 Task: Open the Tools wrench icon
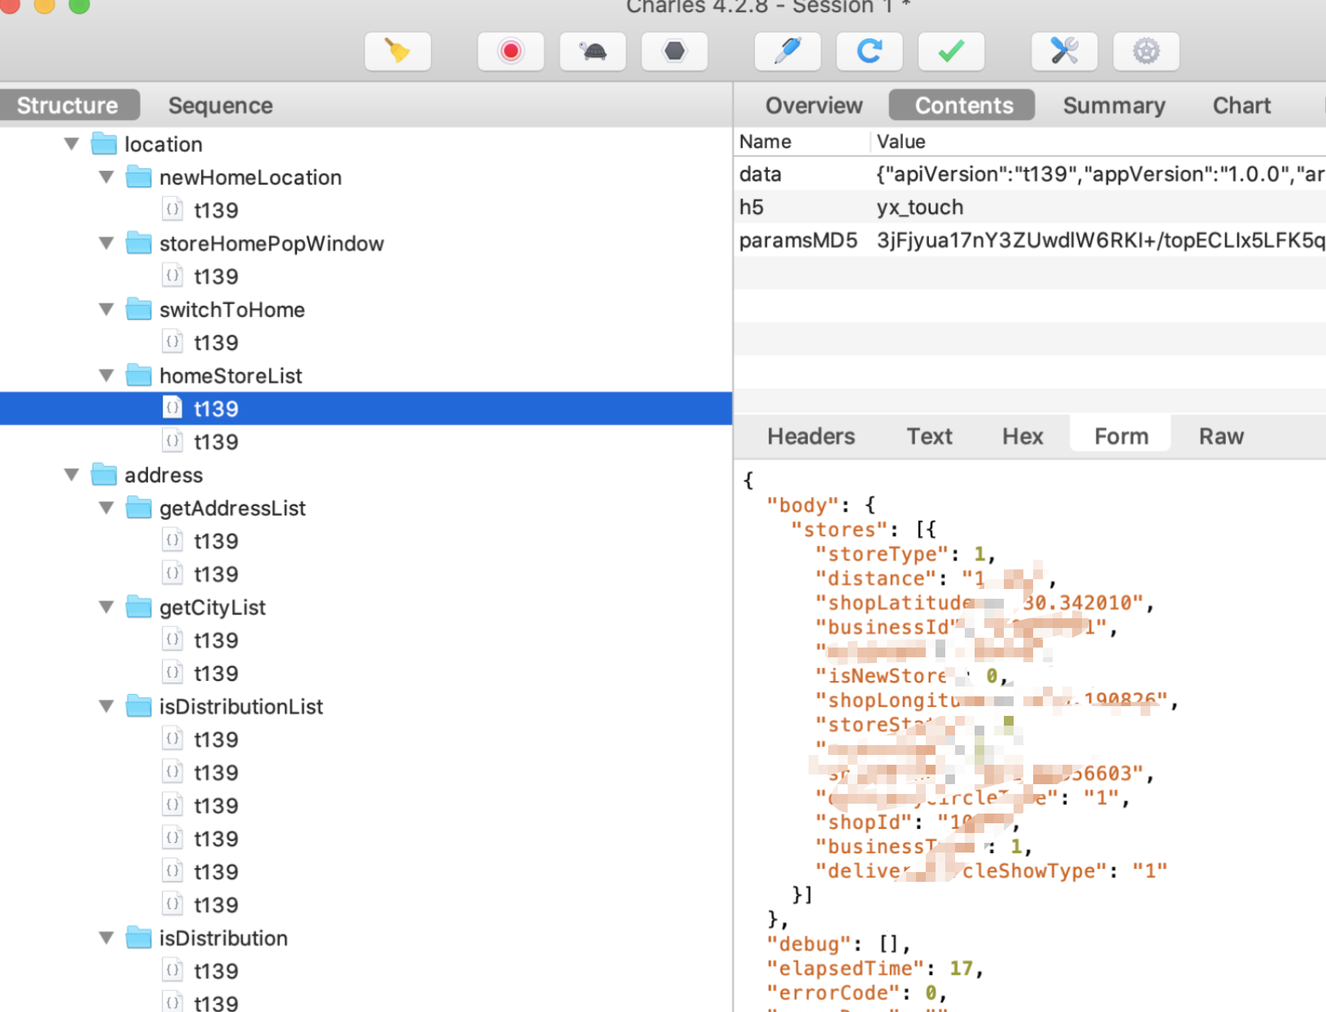click(x=1064, y=51)
